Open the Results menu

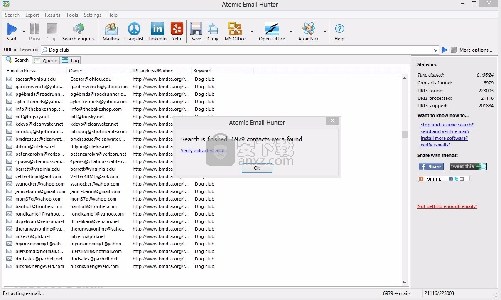click(52, 15)
